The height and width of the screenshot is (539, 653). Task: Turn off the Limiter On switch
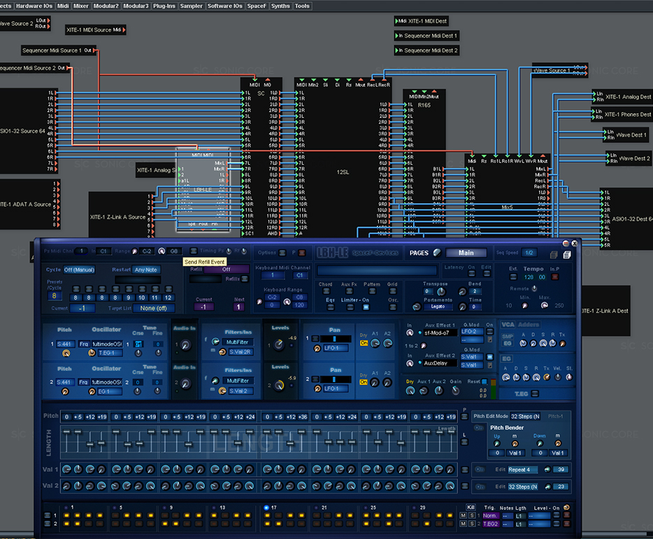coord(366,307)
